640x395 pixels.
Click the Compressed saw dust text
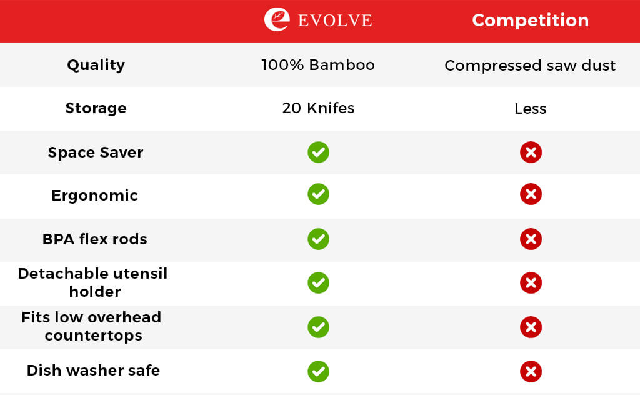(530, 66)
